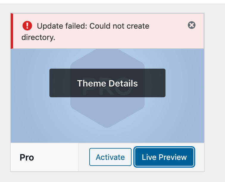
Task: Click the red exclamation error icon
Action: coord(27,26)
